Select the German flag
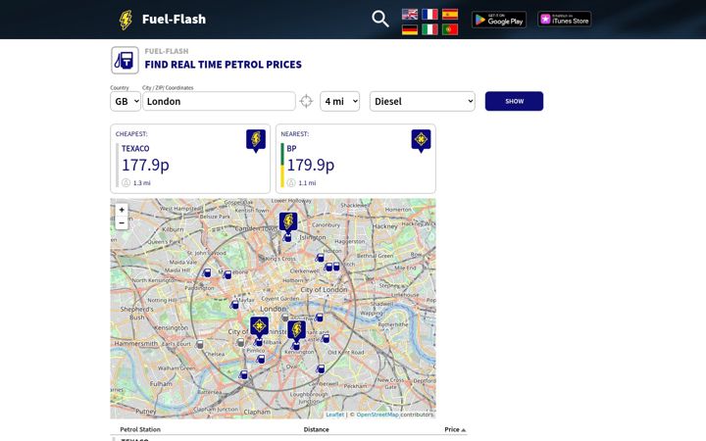Image resolution: width=706 pixels, height=441 pixels. pos(410,29)
